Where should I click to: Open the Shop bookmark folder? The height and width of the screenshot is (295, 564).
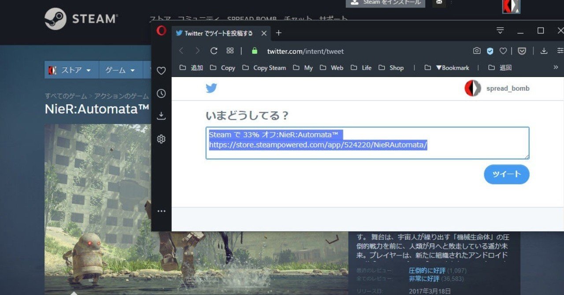tap(391, 68)
